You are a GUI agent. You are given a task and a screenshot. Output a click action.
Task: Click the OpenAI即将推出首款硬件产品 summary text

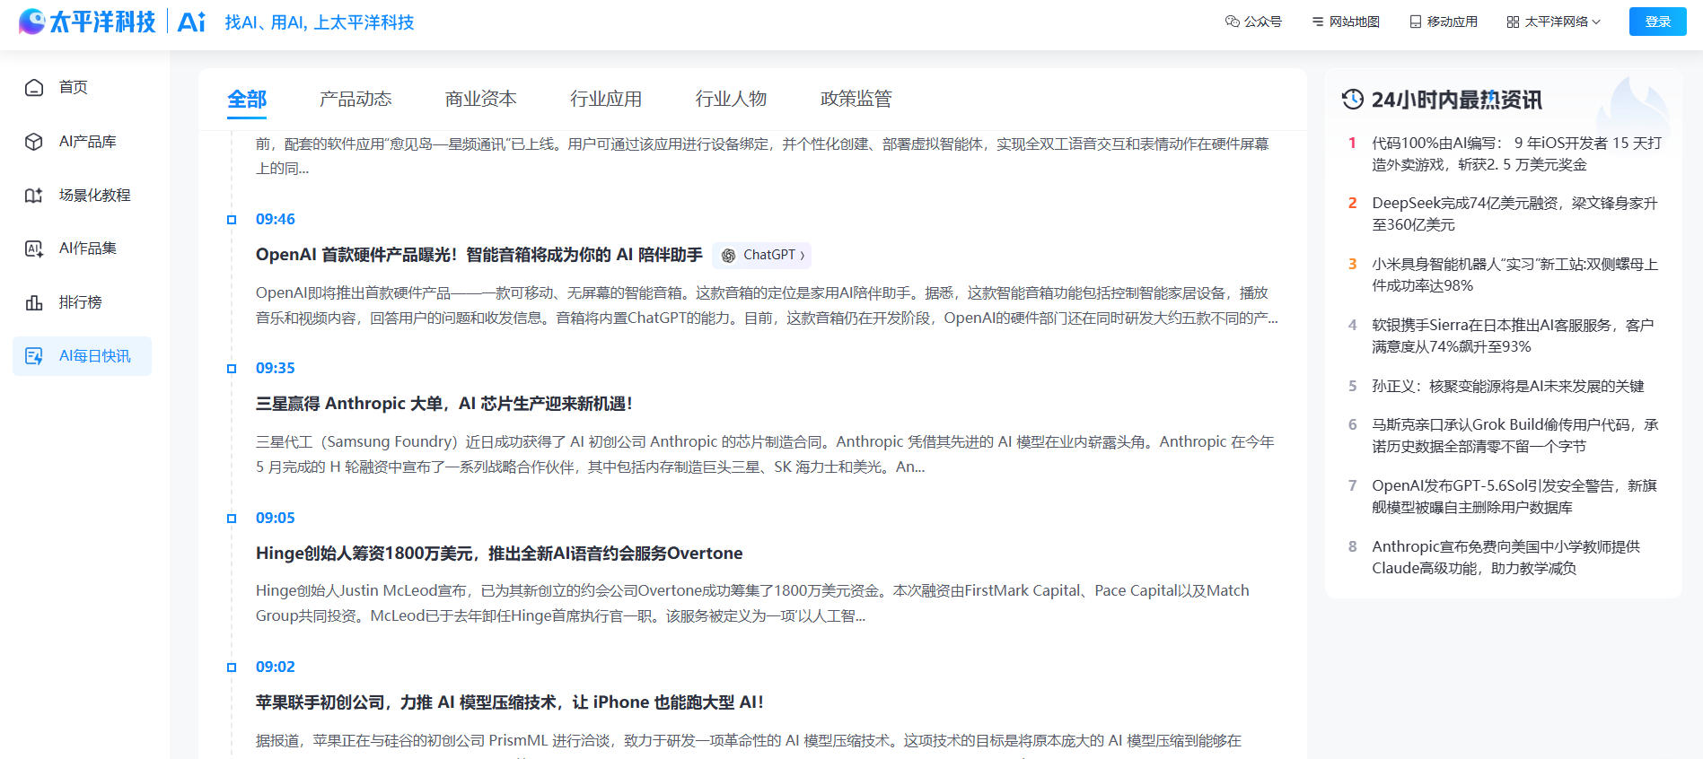pyautogui.click(x=767, y=305)
